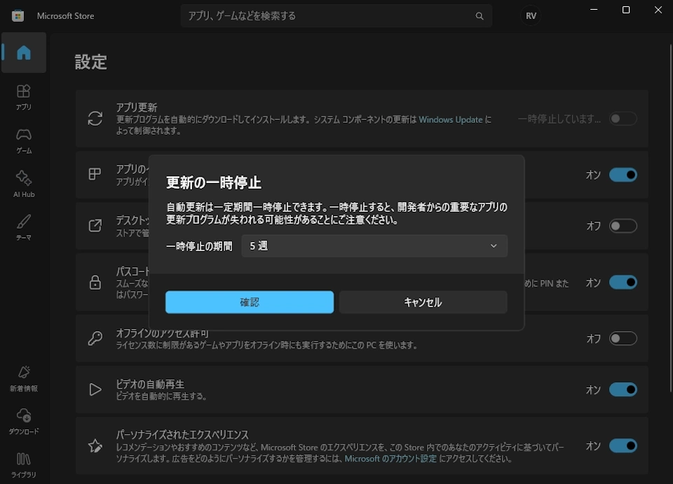673x484 pixels.
Task: Click the 一時停止しています... status text
Action: click(559, 119)
